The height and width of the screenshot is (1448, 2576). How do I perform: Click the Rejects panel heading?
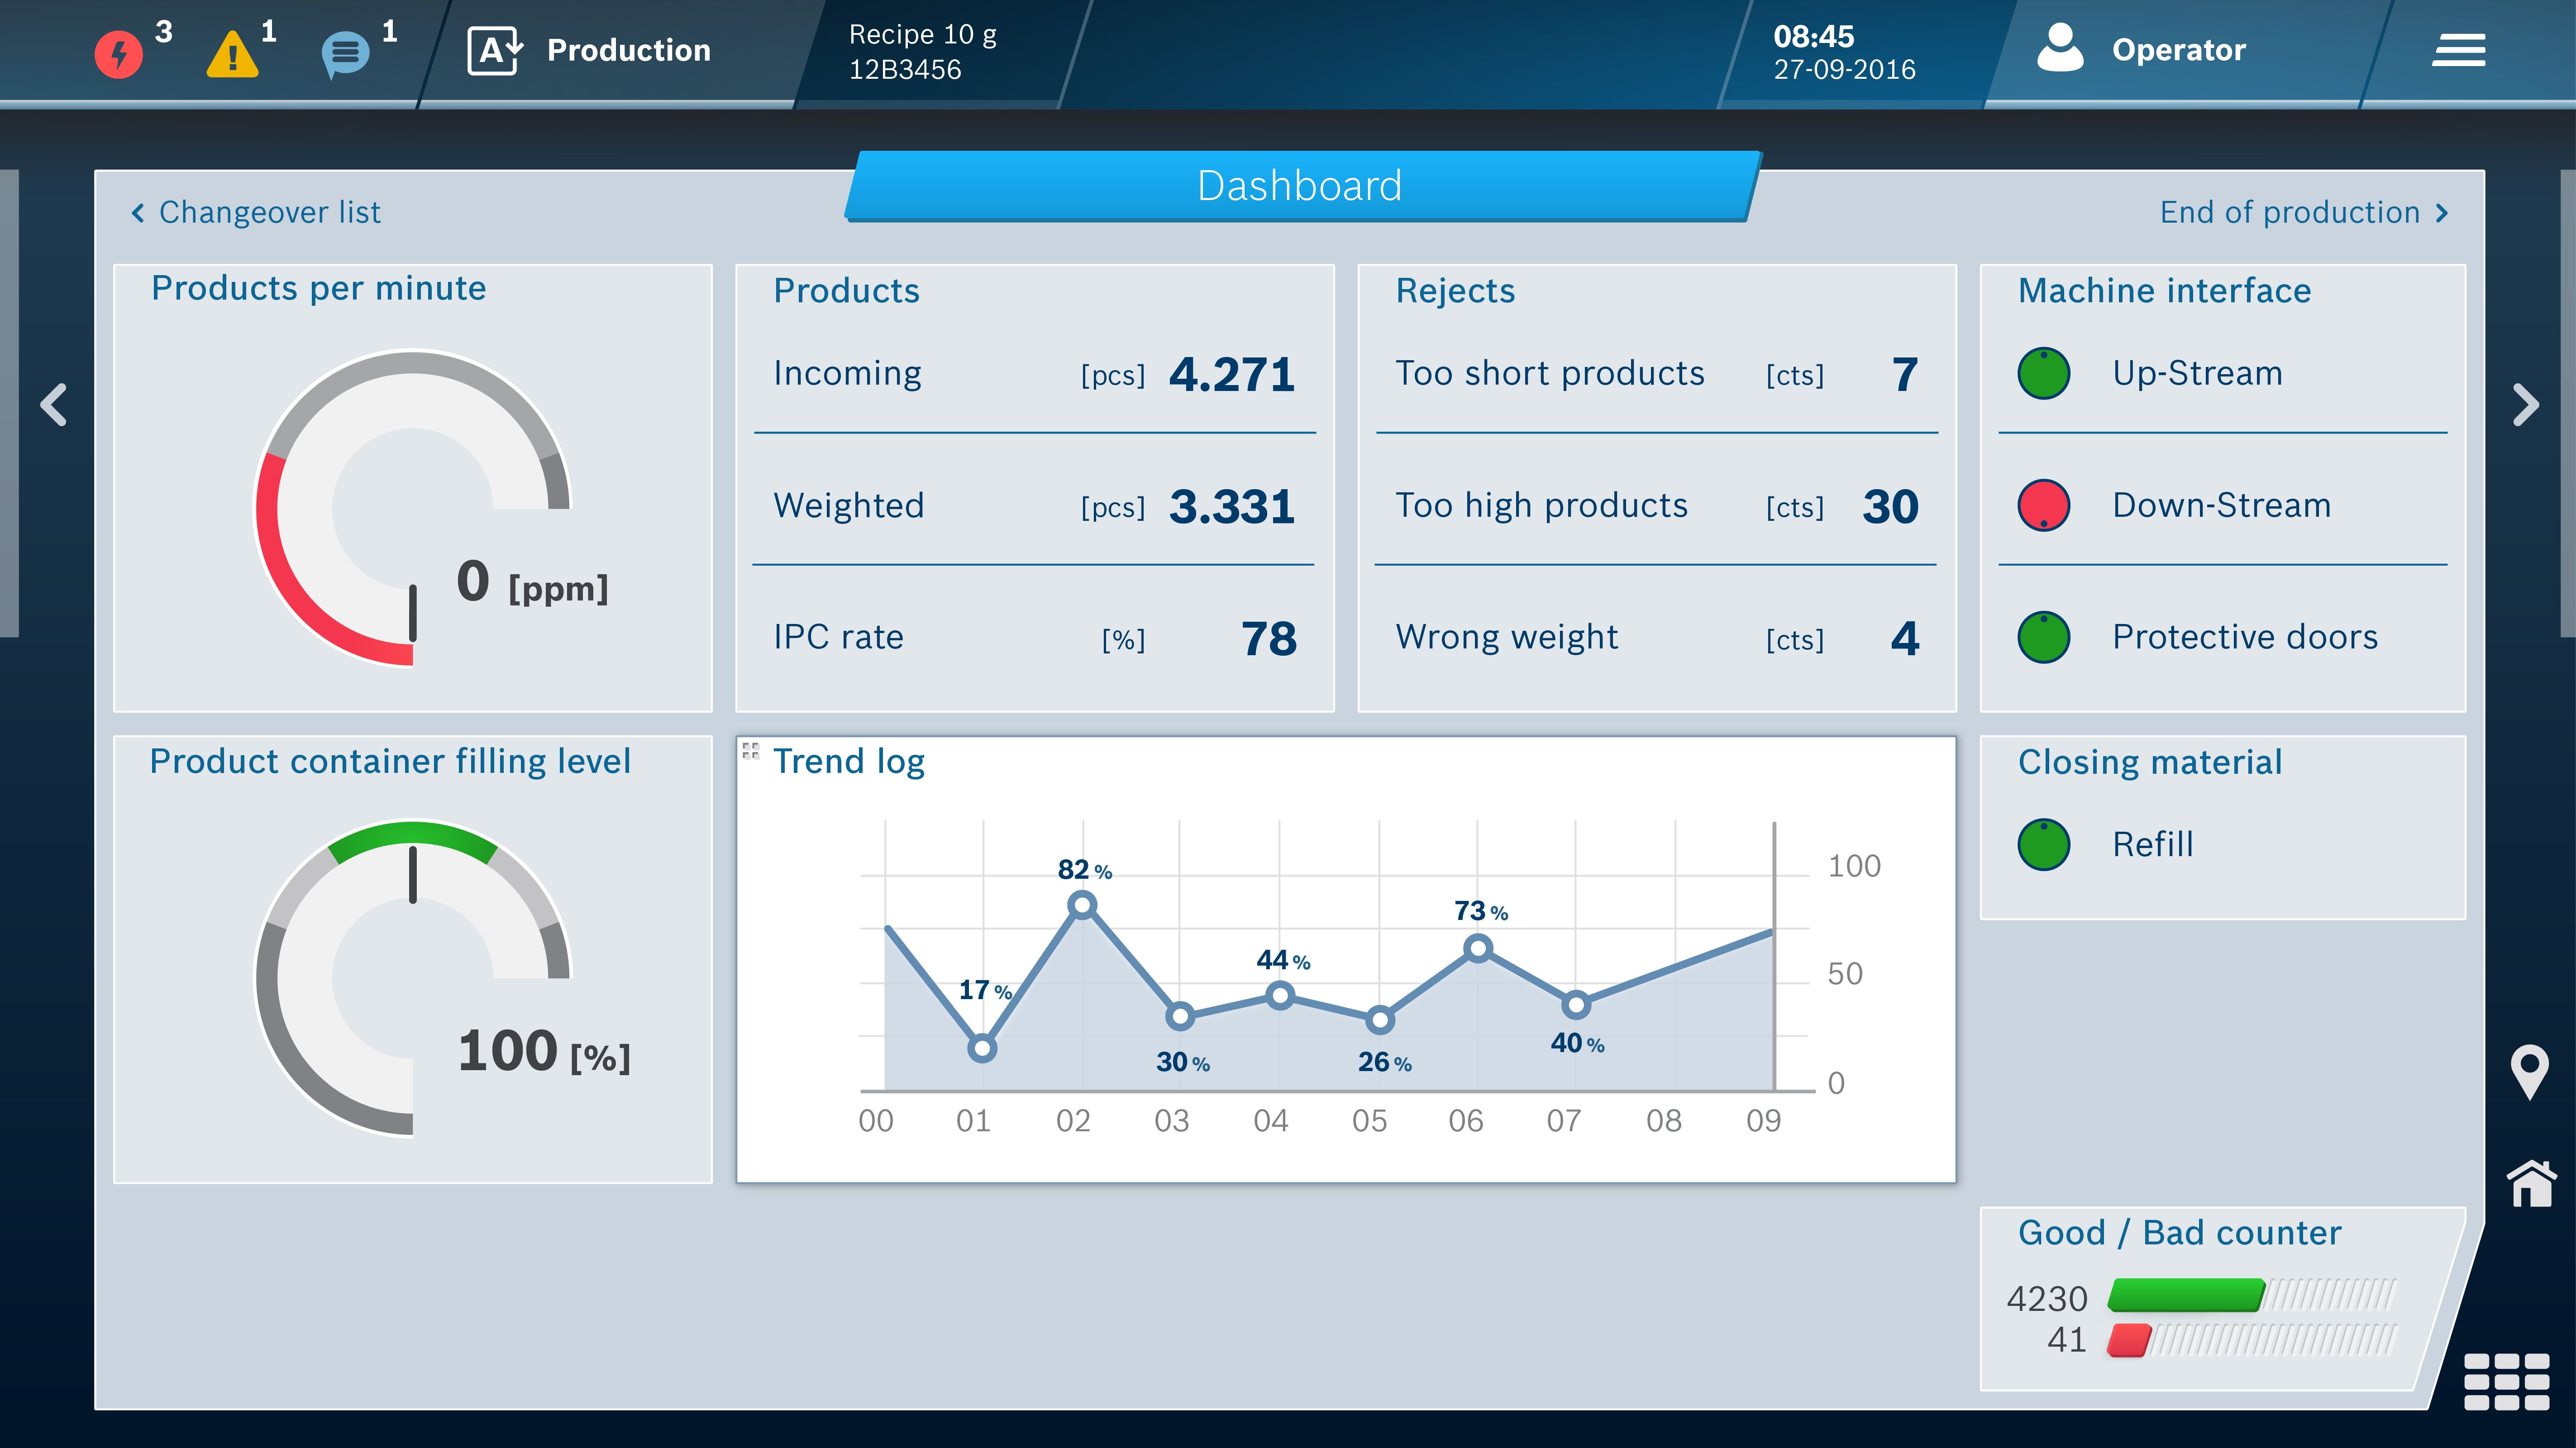tap(1455, 290)
